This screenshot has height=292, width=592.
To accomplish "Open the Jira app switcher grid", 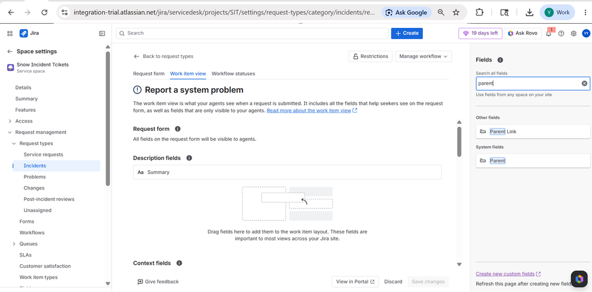I will click(10, 33).
